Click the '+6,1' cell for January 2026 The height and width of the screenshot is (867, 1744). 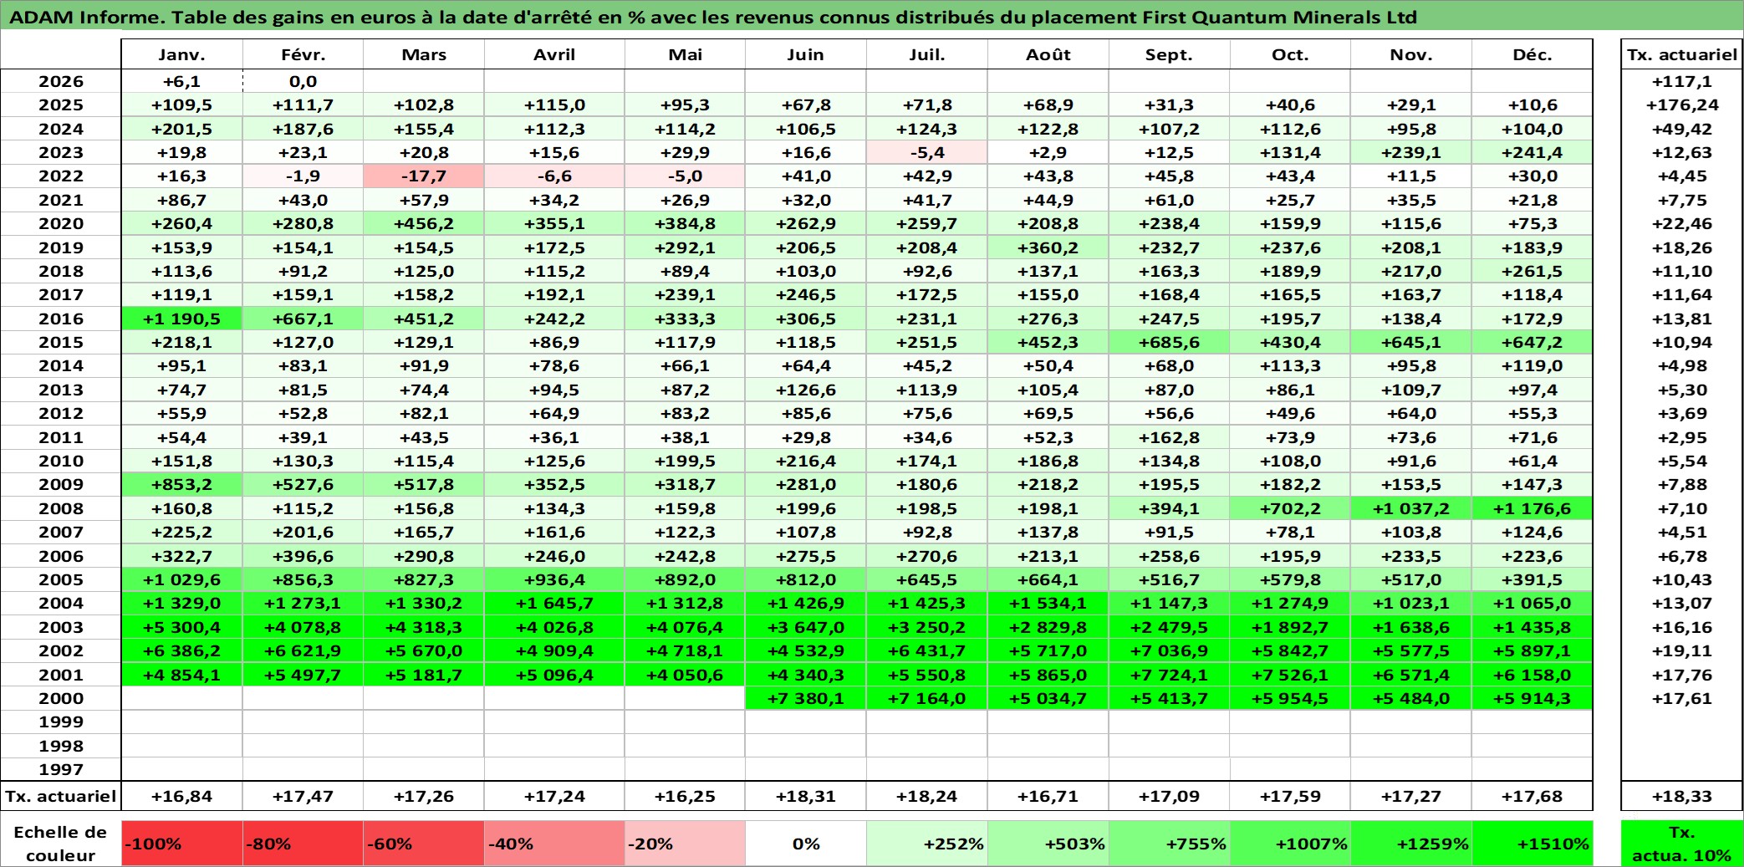(182, 81)
